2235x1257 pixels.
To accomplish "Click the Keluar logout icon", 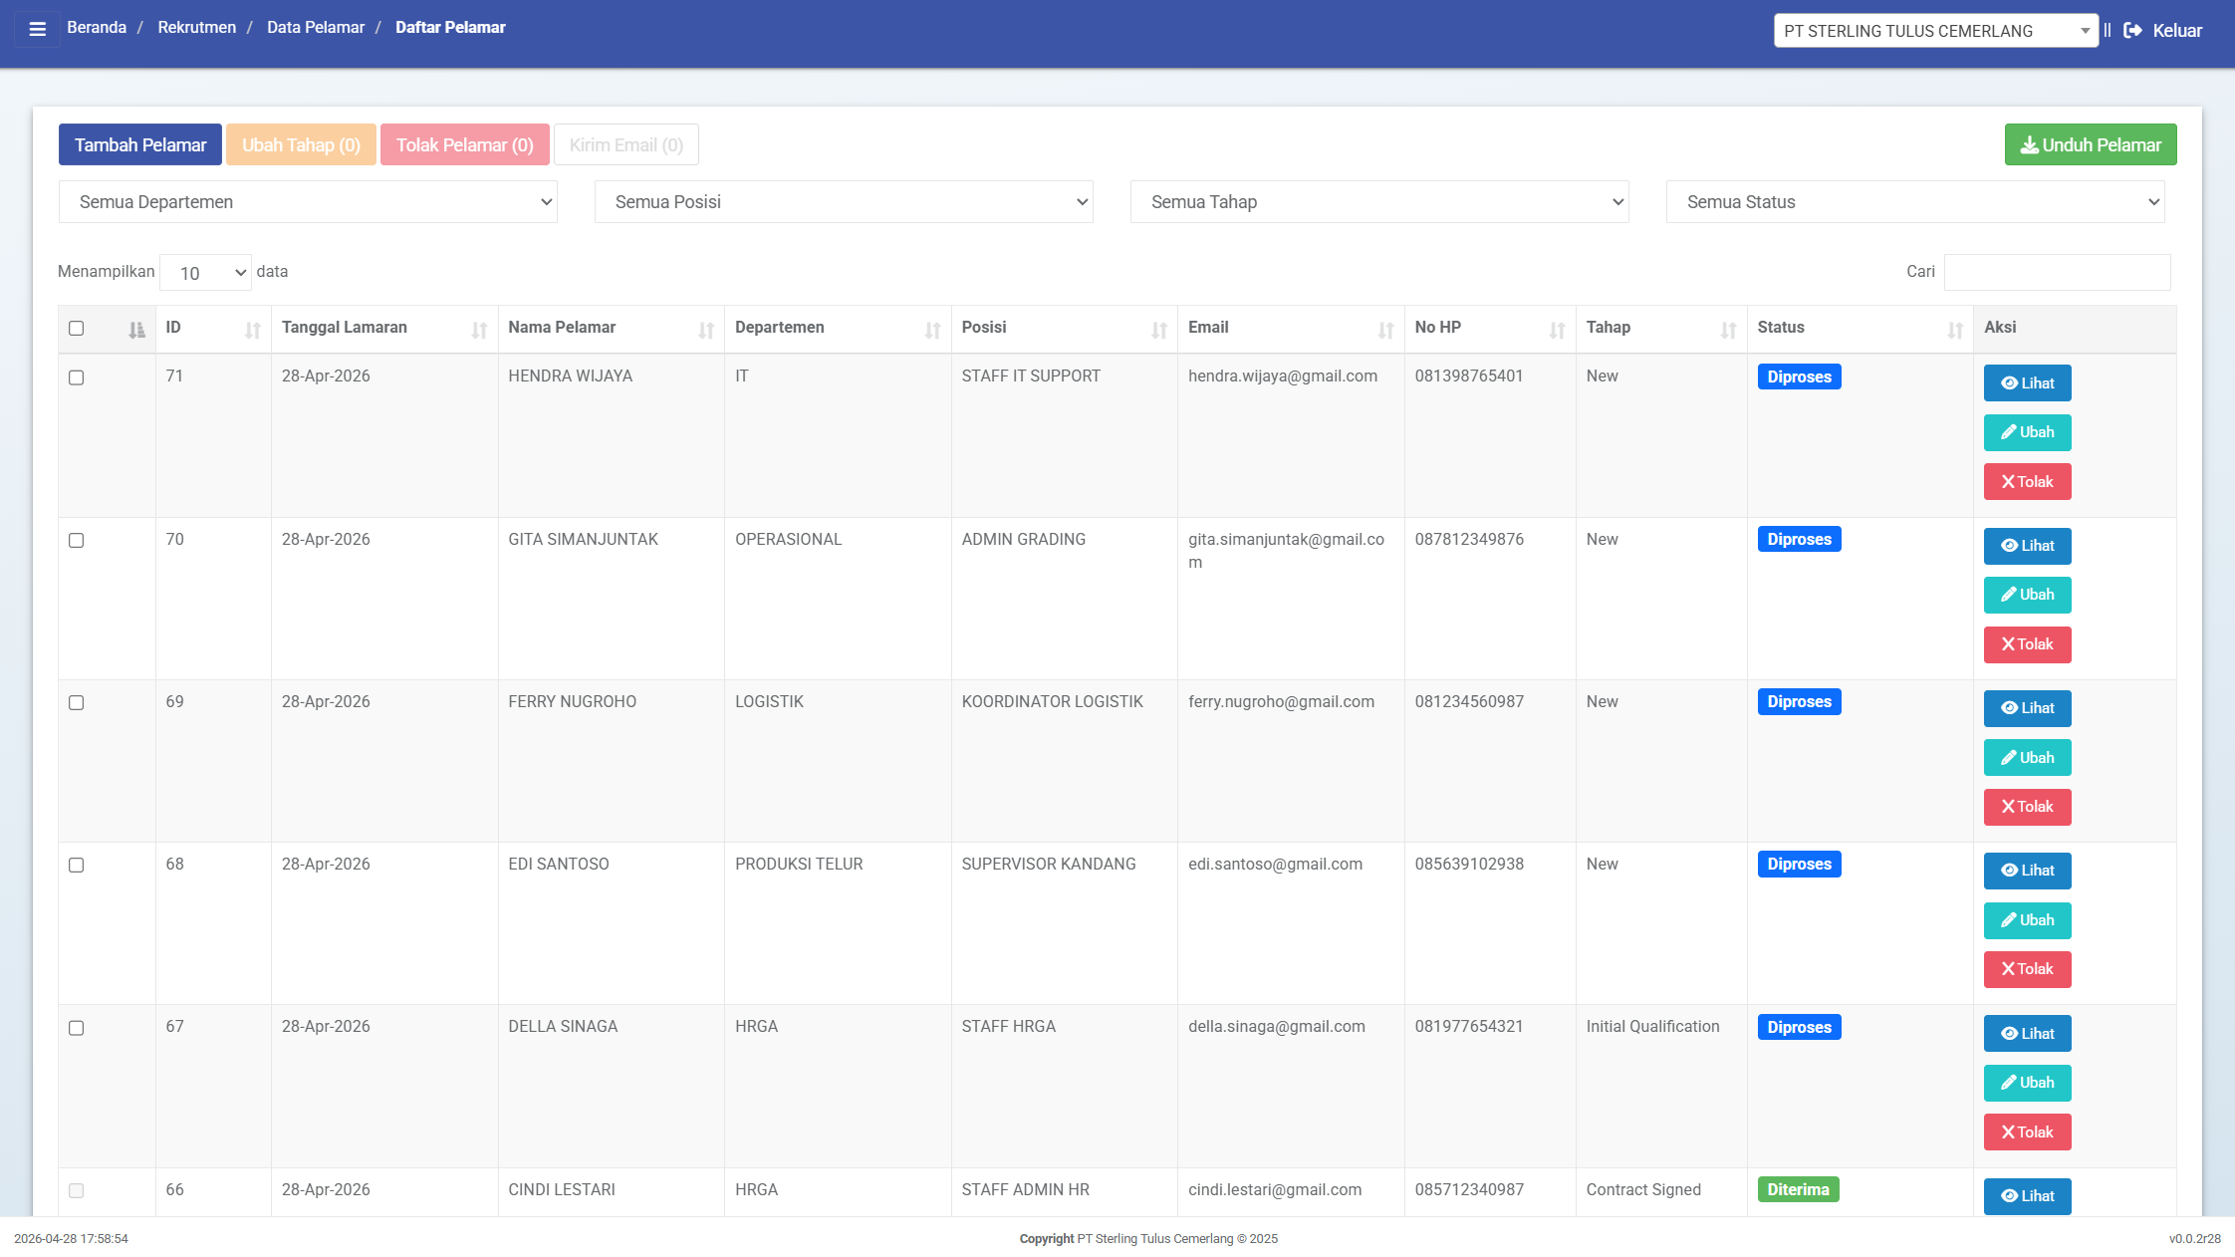I will pyautogui.click(x=2132, y=31).
